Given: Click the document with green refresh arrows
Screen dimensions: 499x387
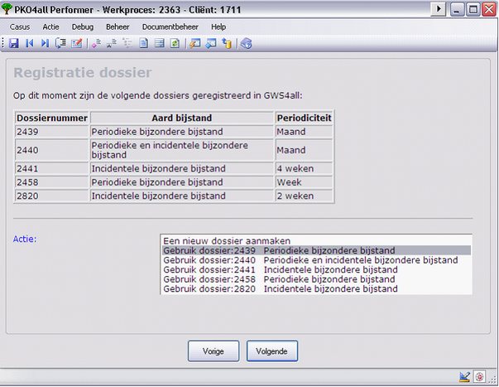Looking at the screenshot, I should [175, 43].
